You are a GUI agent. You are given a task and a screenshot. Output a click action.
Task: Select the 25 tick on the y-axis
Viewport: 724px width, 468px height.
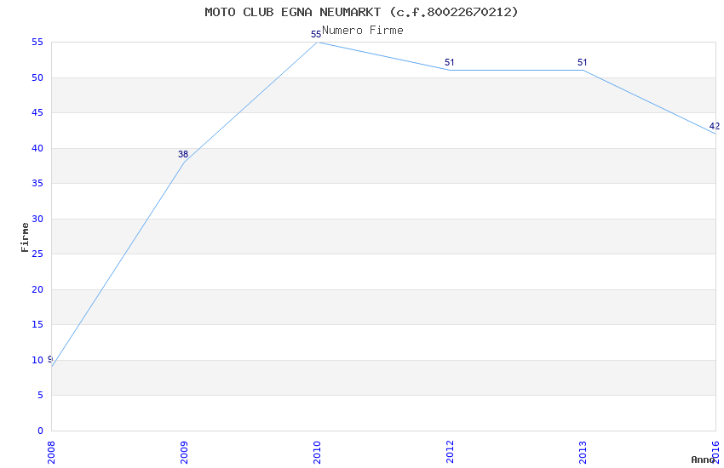(38, 254)
